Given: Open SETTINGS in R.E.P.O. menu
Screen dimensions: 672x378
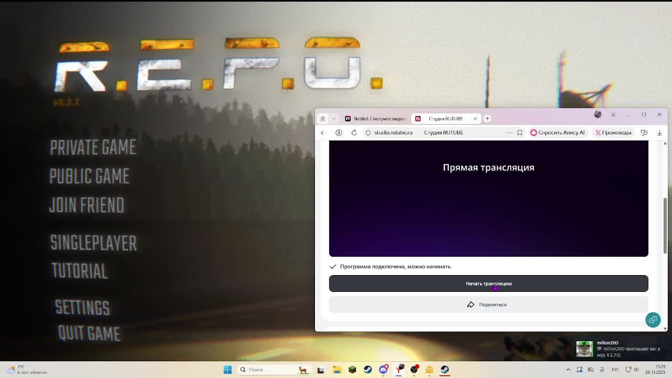Looking at the screenshot, I should [x=82, y=308].
